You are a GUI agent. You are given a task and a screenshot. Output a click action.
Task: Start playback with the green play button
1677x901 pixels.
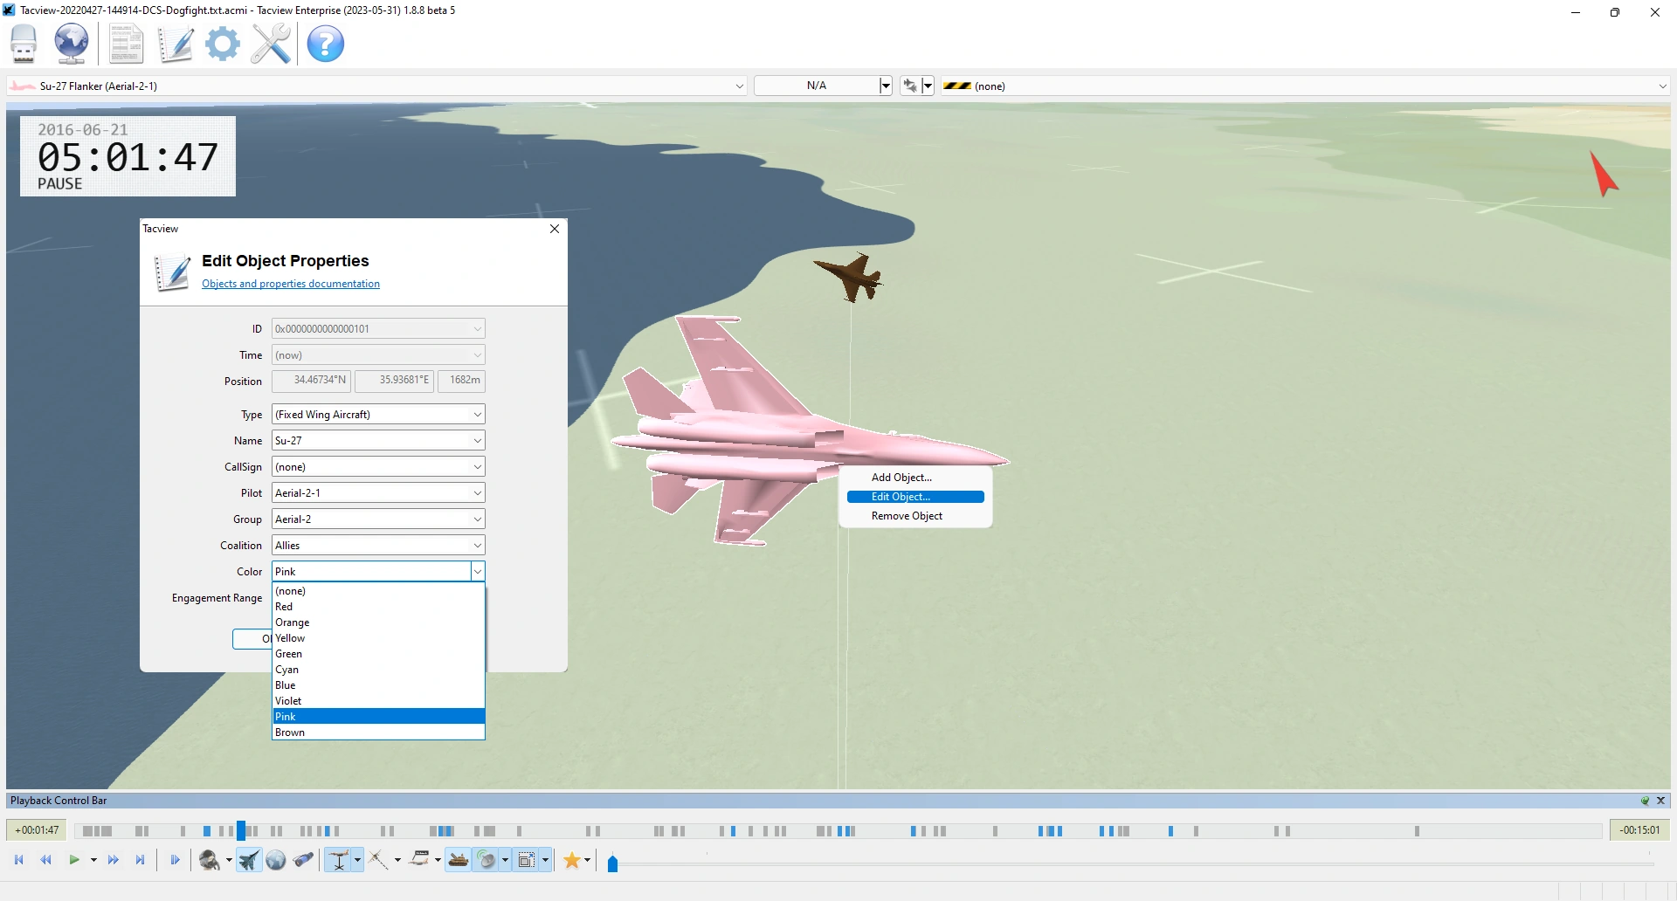coord(74,860)
